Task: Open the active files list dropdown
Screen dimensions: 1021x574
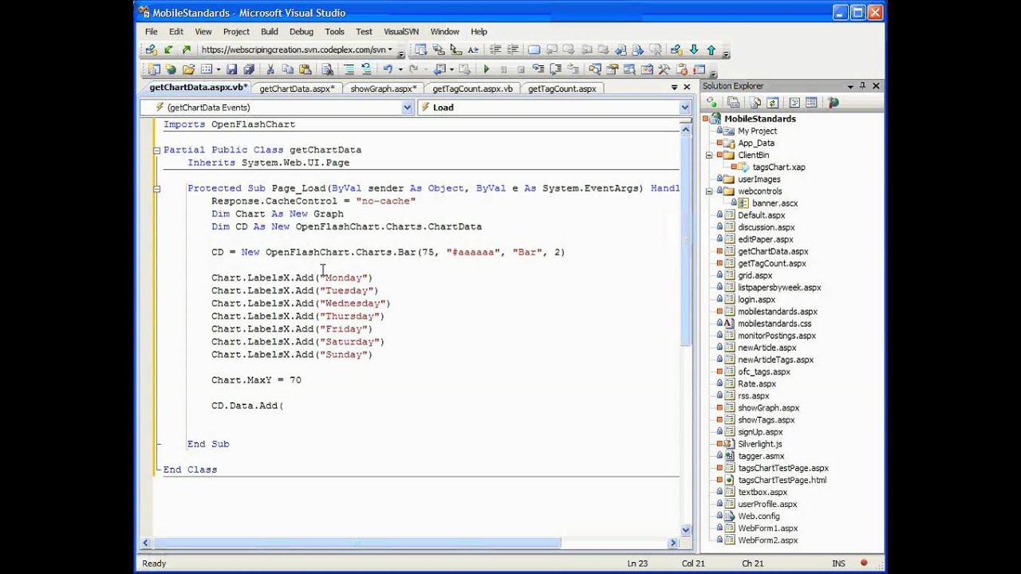Action: pyautogui.click(x=674, y=87)
